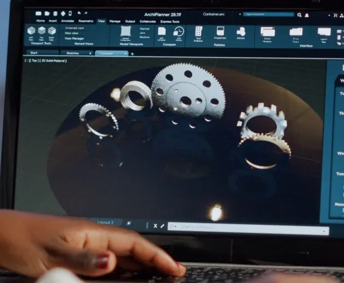The width and height of the screenshot is (344, 283).
Task: Click the Top view label in viewport controls
Action: [34, 60]
